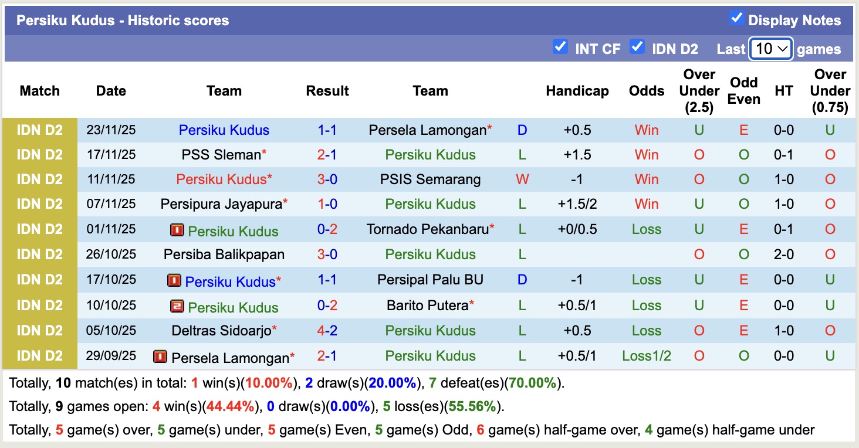Open Persipal Palu BU team link

pos(430,280)
